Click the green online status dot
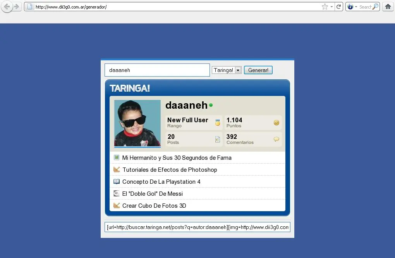Viewport: 395px width, 258px height. [x=211, y=105]
